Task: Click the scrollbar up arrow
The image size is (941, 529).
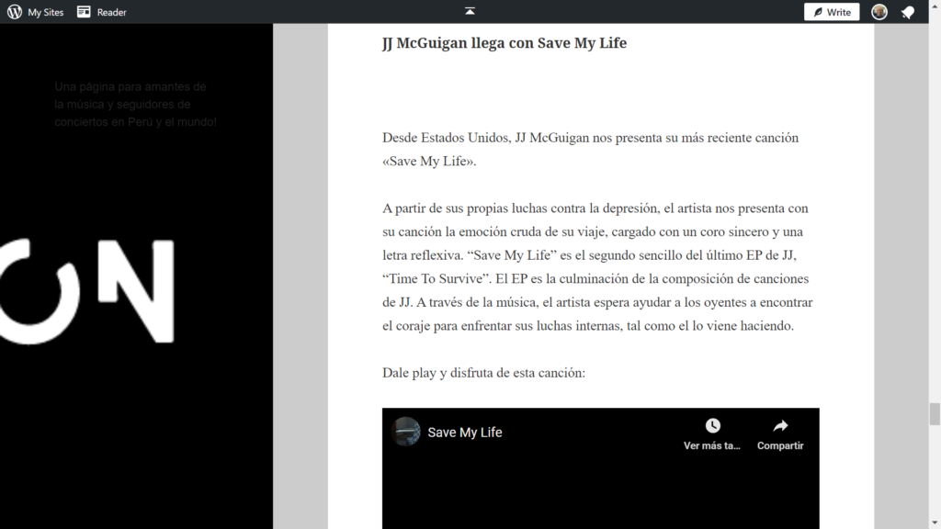Action: click(935, 6)
